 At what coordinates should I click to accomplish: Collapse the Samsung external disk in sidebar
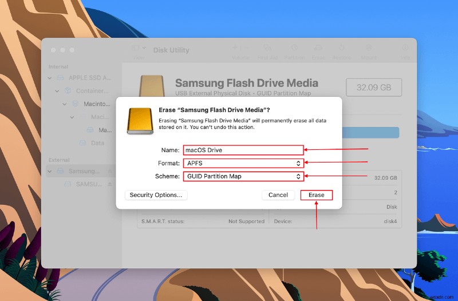(50, 171)
